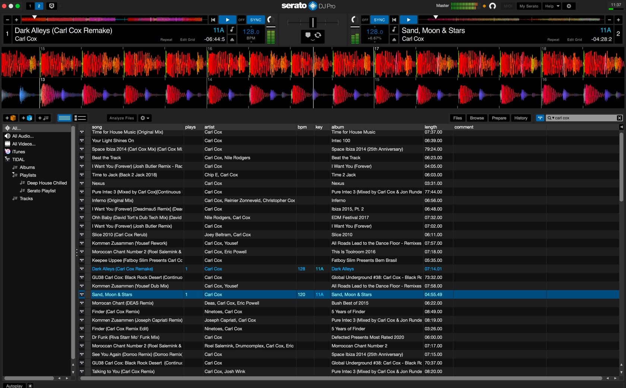The width and height of the screenshot is (626, 388).
Task: Select the Deep House Chilled playlist
Action: click(x=47, y=183)
